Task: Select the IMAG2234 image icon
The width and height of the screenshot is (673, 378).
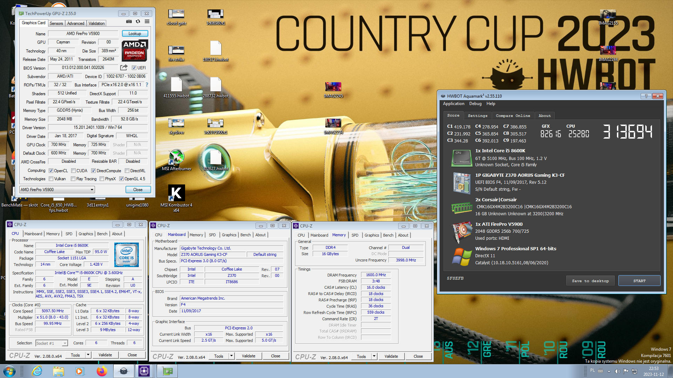Action: pos(333,126)
